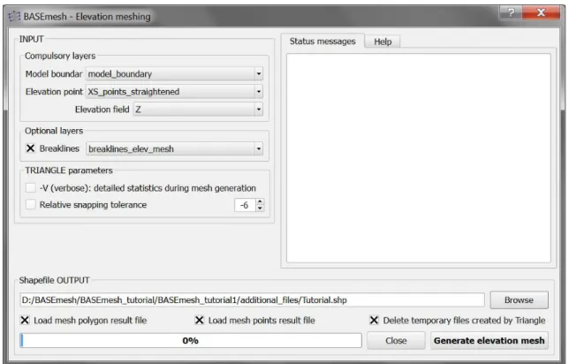Screen dimensions: 569x364
Task: Enable Relative snapping tolerance checkbox
Action: pos(30,205)
